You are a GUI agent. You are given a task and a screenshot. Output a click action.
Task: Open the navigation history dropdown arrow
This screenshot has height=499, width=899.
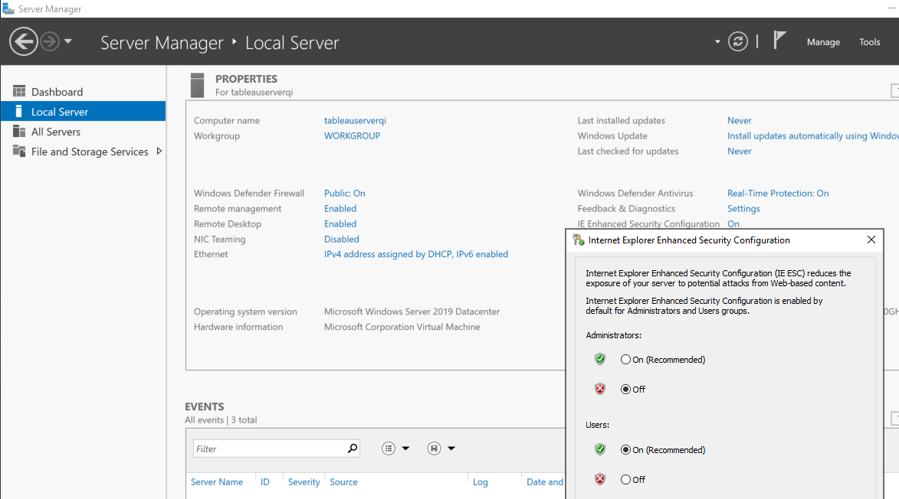coord(68,41)
